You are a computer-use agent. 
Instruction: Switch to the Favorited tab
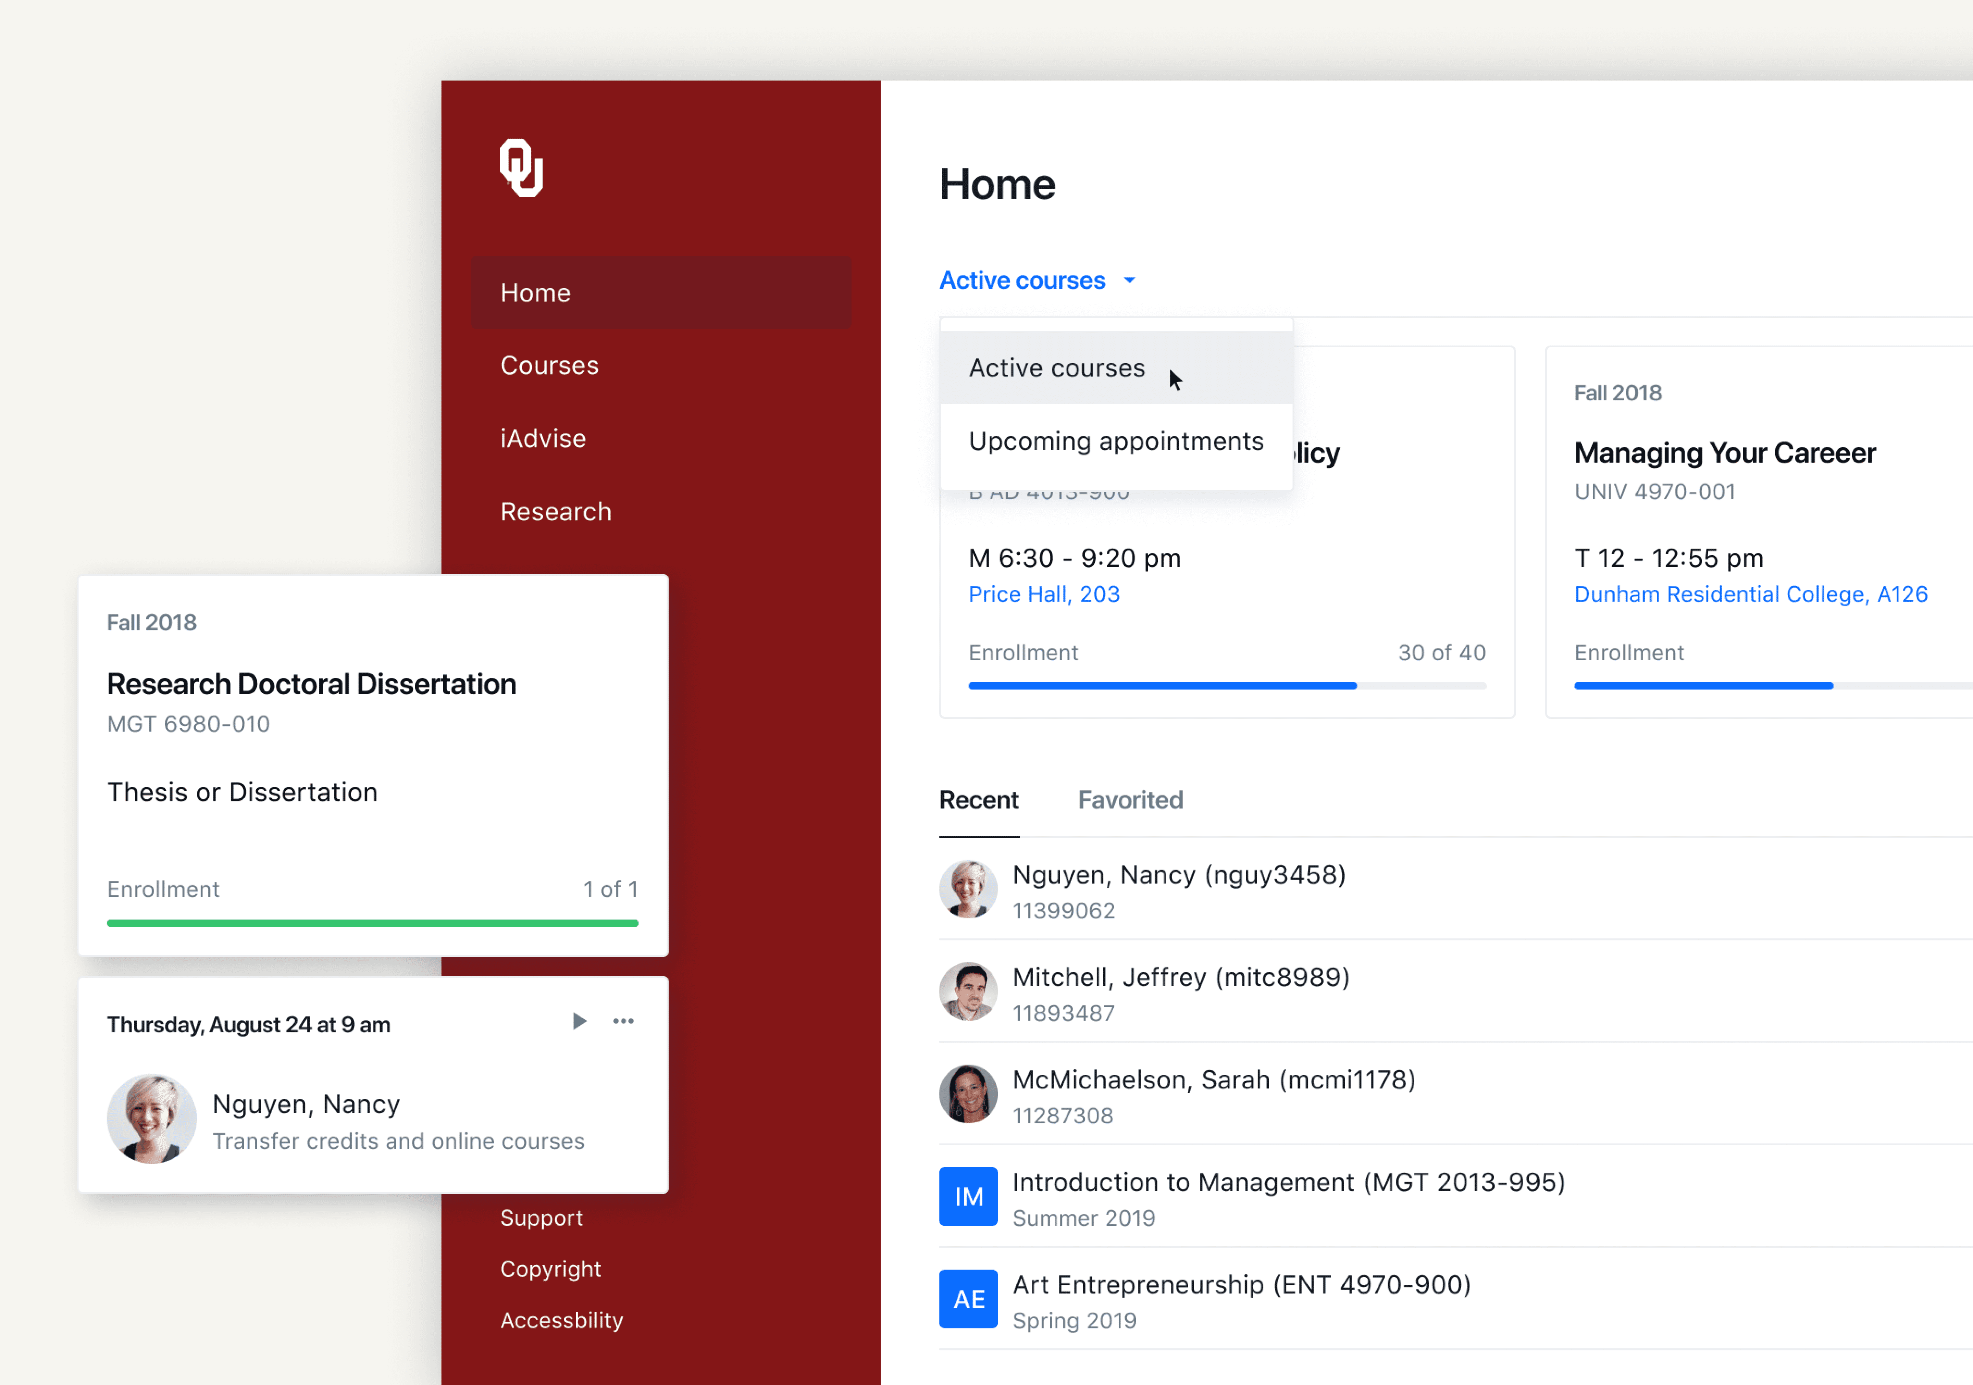(x=1130, y=800)
